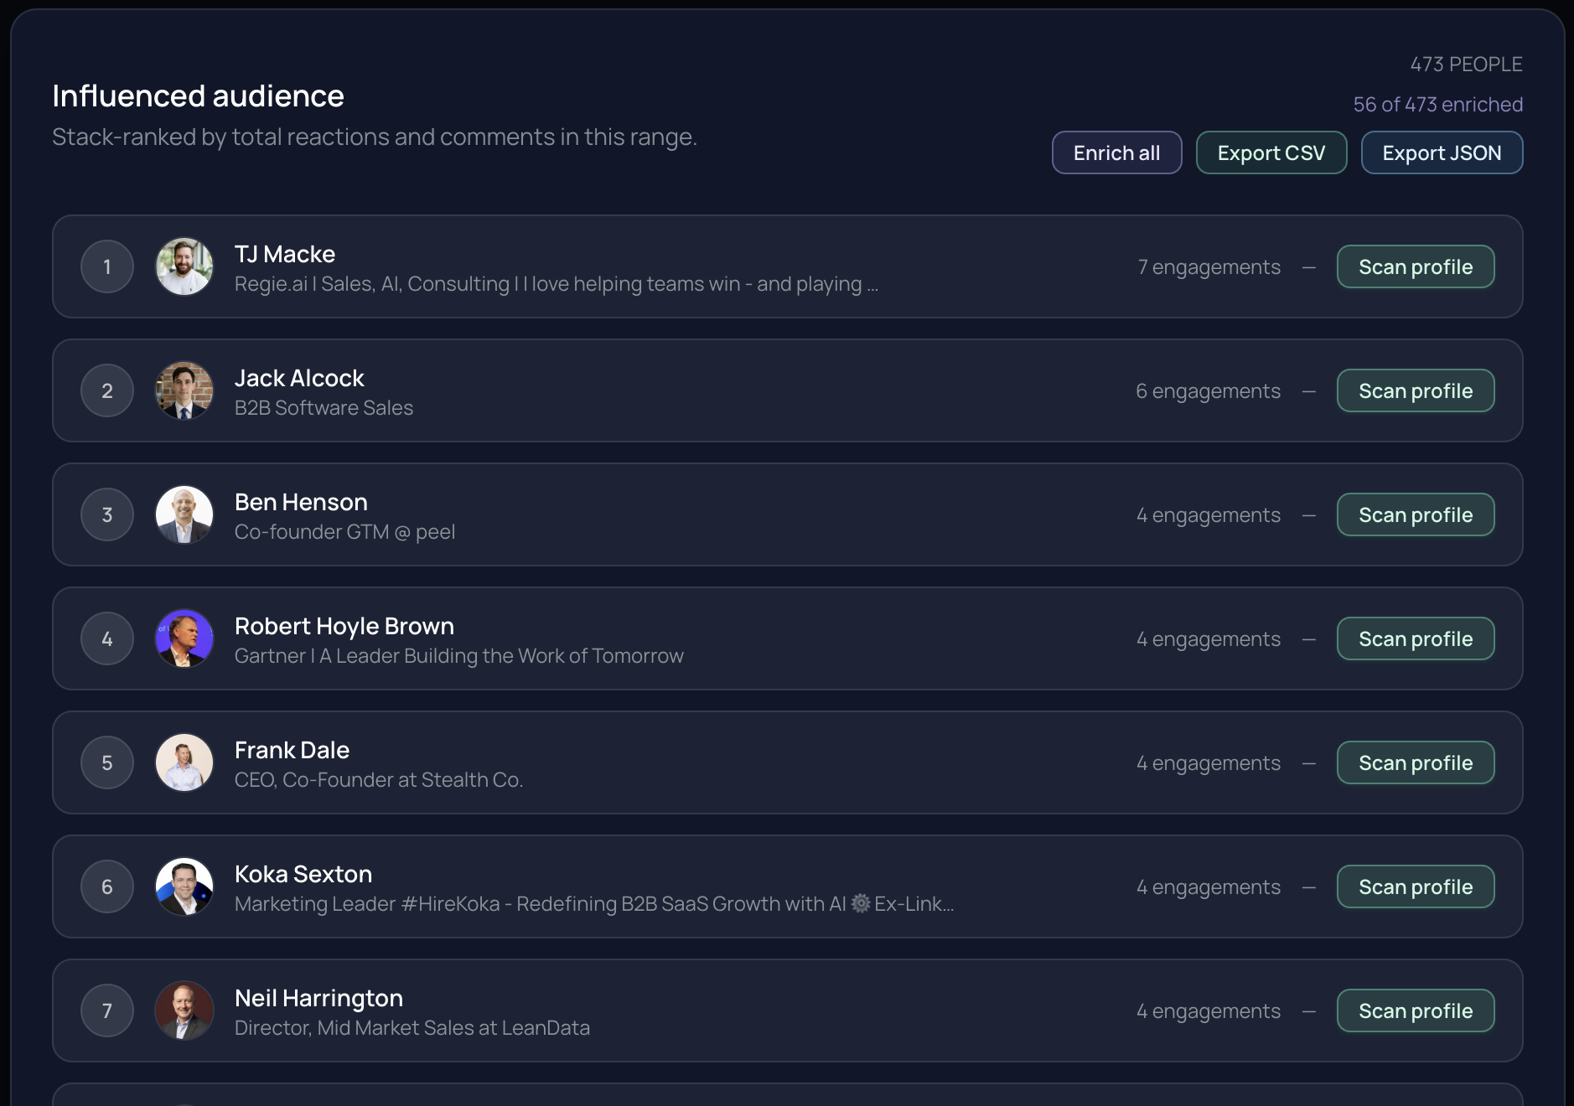Click the 'Regie.ai | Sales, AI, Consulting' headline
The width and height of the screenshot is (1574, 1106).
pyautogui.click(x=557, y=284)
